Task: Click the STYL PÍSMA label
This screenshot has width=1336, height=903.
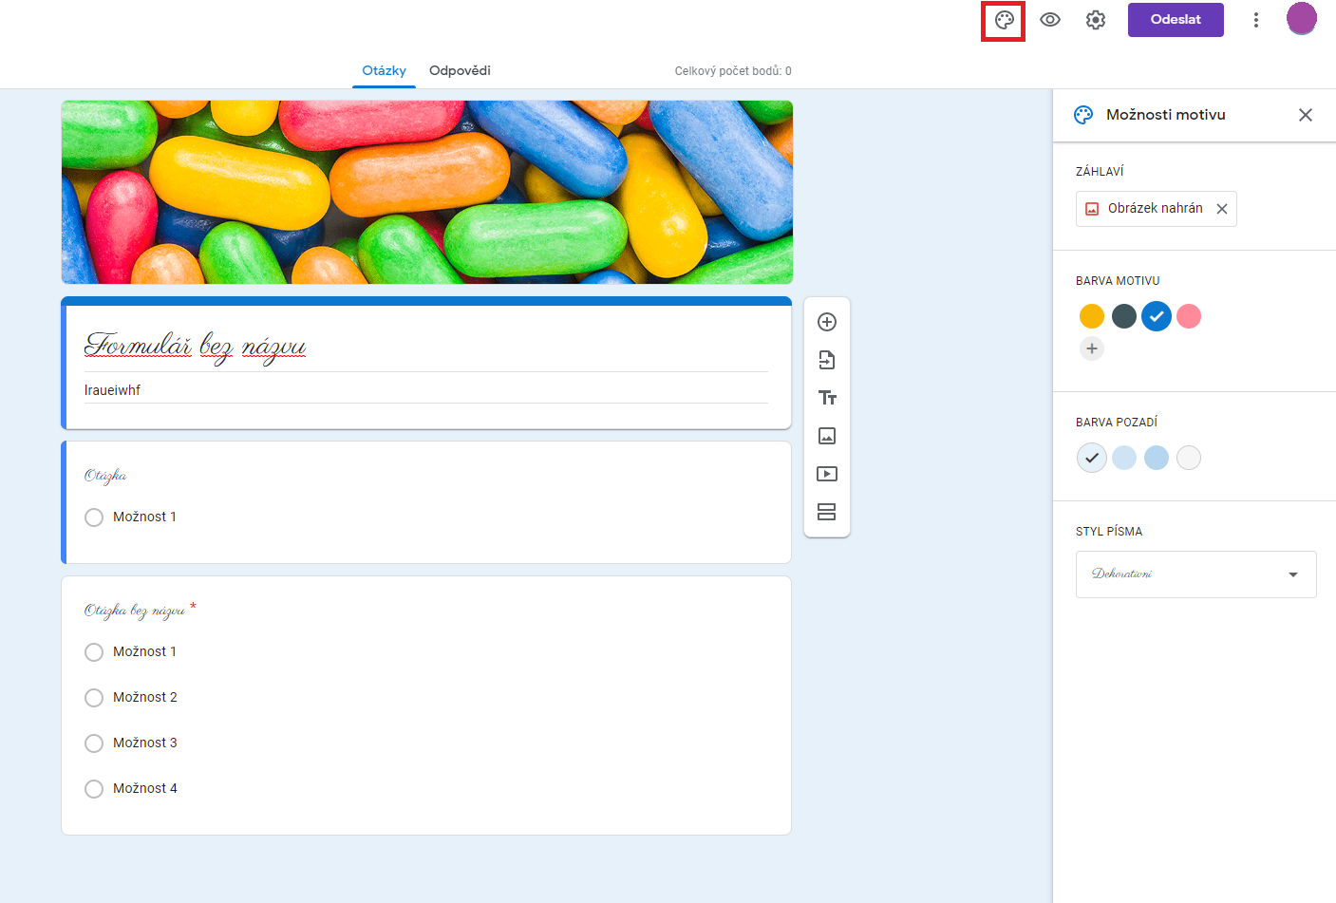Action: click(1109, 532)
